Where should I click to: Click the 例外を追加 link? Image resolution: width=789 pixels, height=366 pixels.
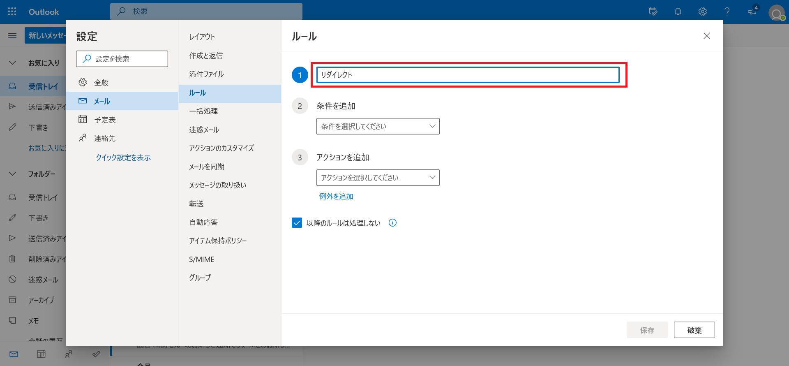click(x=336, y=197)
